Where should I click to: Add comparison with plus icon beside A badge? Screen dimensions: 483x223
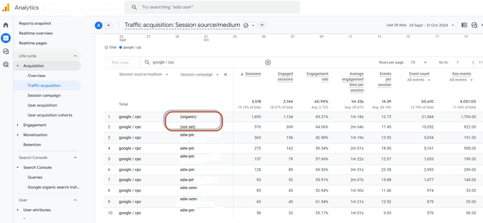pos(108,25)
